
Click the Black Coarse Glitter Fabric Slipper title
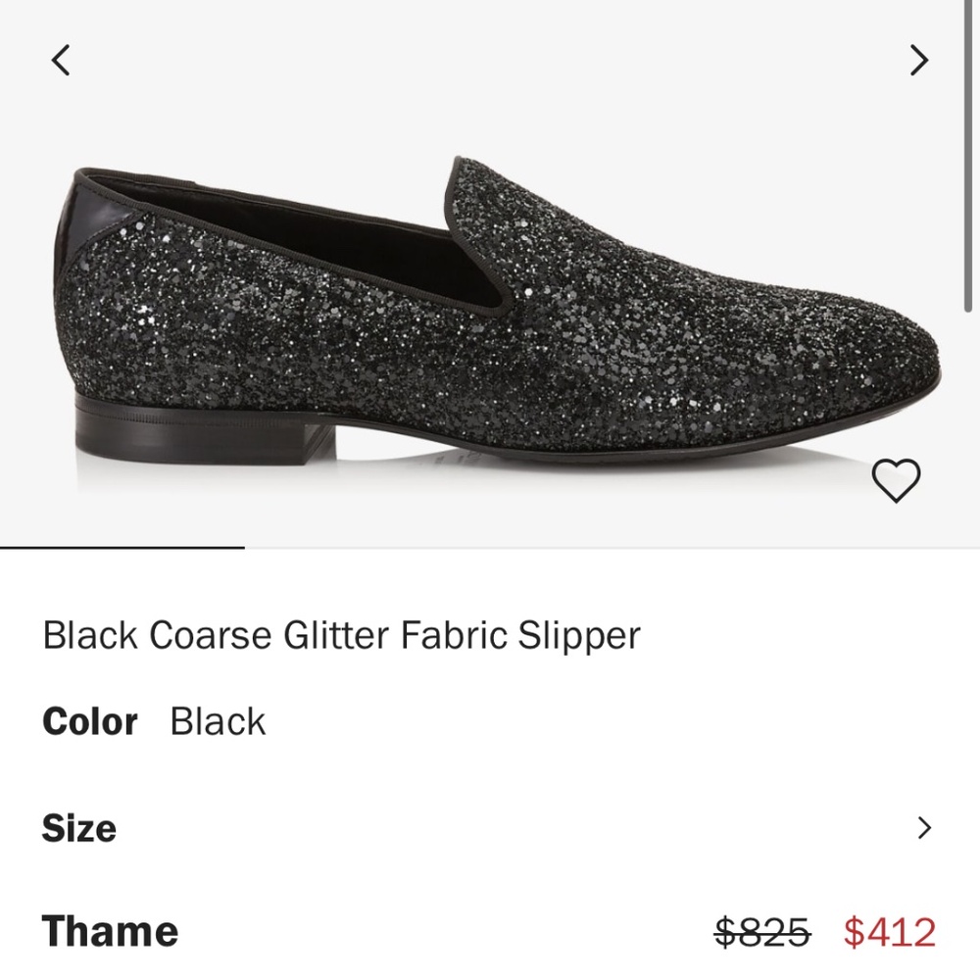pyautogui.click(x=340, y=635)
